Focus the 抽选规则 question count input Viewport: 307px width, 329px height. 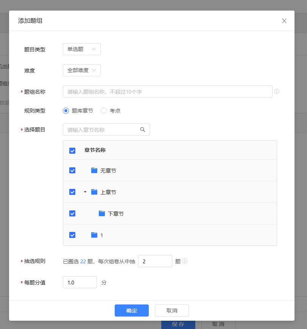pos(155,261)
